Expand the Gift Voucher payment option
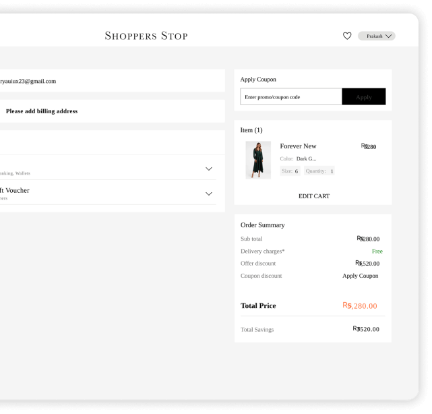432x414 pixels. [208, 194]
